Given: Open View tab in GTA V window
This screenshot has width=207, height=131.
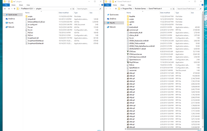Looking at the screenshot, I should pos(130,5).
